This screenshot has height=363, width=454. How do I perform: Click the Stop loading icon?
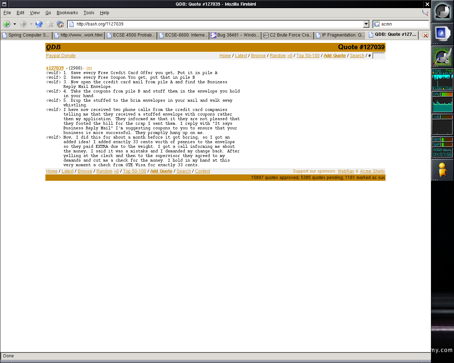pyautogui.click(x=50, y=24)
